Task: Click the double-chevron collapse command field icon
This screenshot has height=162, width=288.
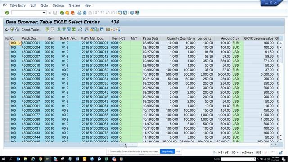Action: click(x=49, y=13)
